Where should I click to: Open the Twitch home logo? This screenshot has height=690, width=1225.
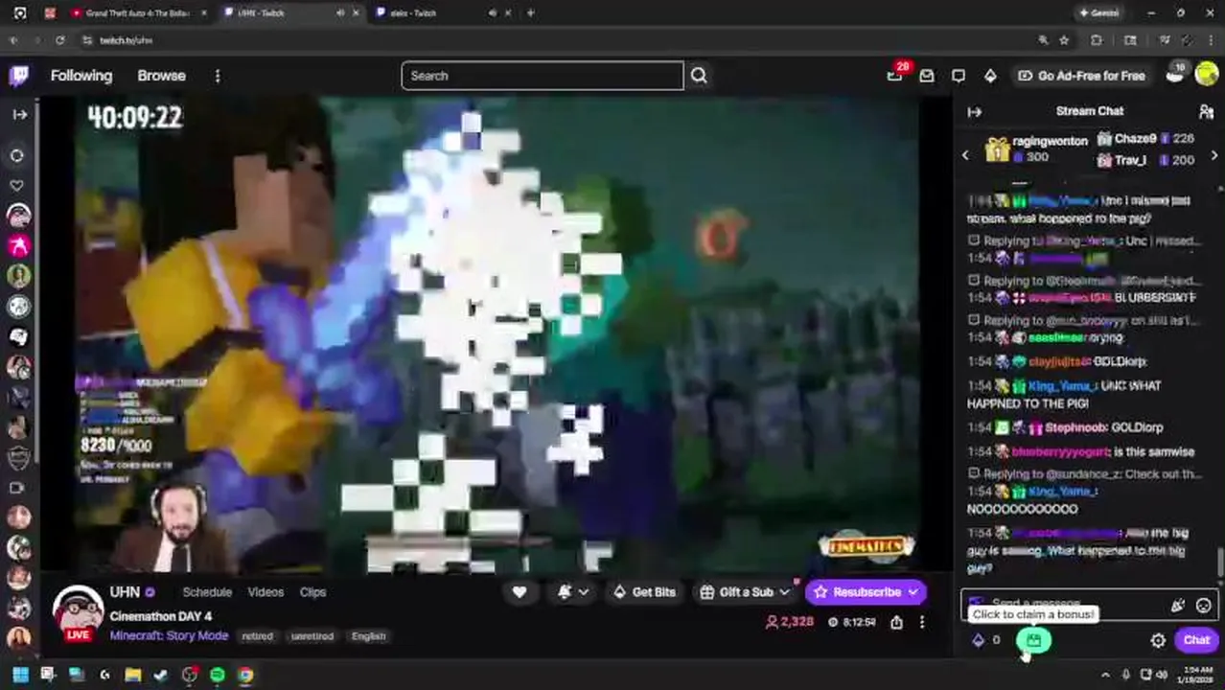pyautogui.click(x=19, y=76)
